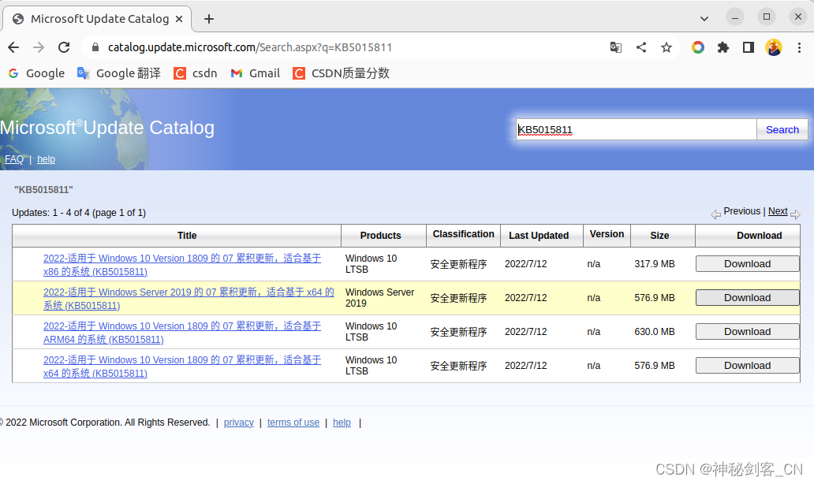Viewport: 814px width, 484px height.
Task: Open the help link in the footer
Action: coord(342,423)
